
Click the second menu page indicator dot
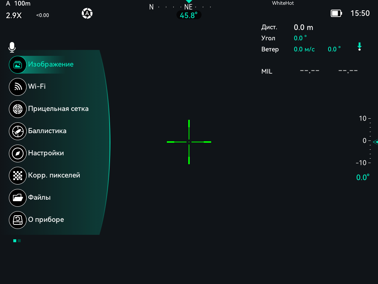pos(19,241)
